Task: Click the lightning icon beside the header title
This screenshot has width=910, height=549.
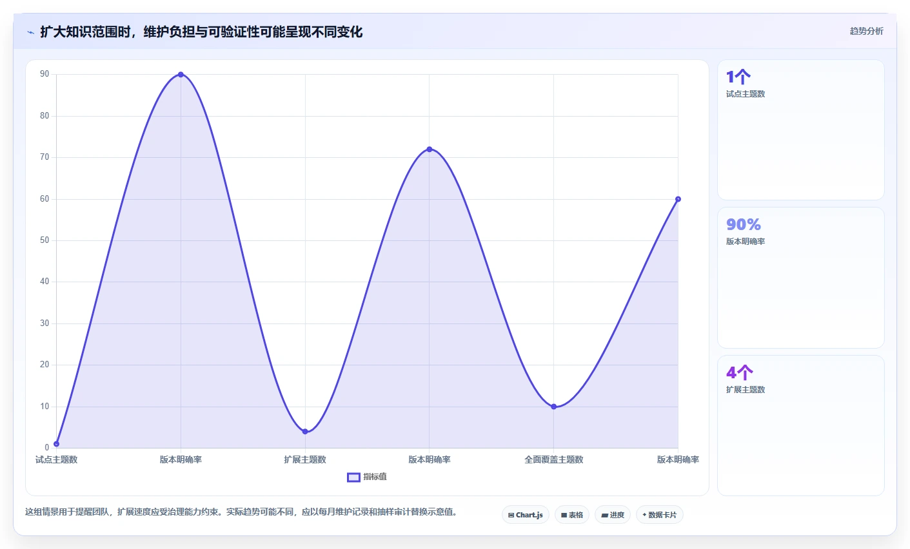Action: click(x=30, y=32)
